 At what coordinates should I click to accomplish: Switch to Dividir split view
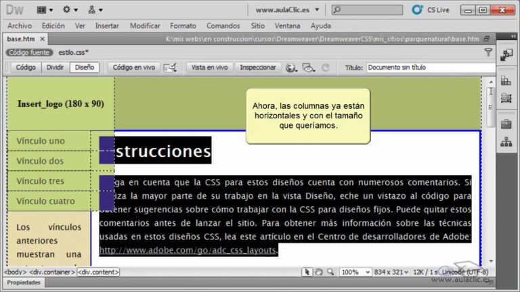point(55,68)
